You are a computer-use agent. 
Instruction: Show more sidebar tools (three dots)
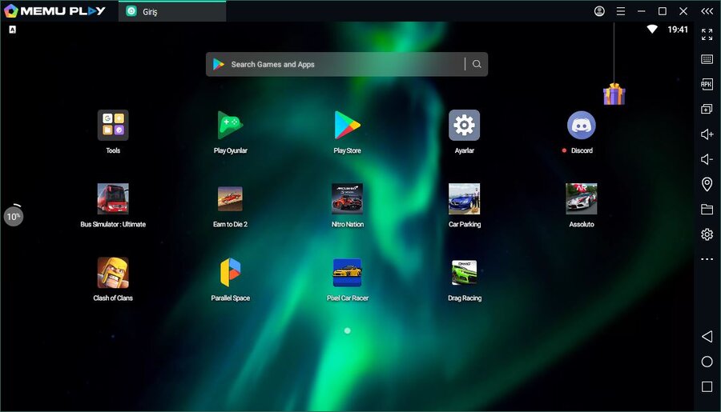[x=707, y=259]
